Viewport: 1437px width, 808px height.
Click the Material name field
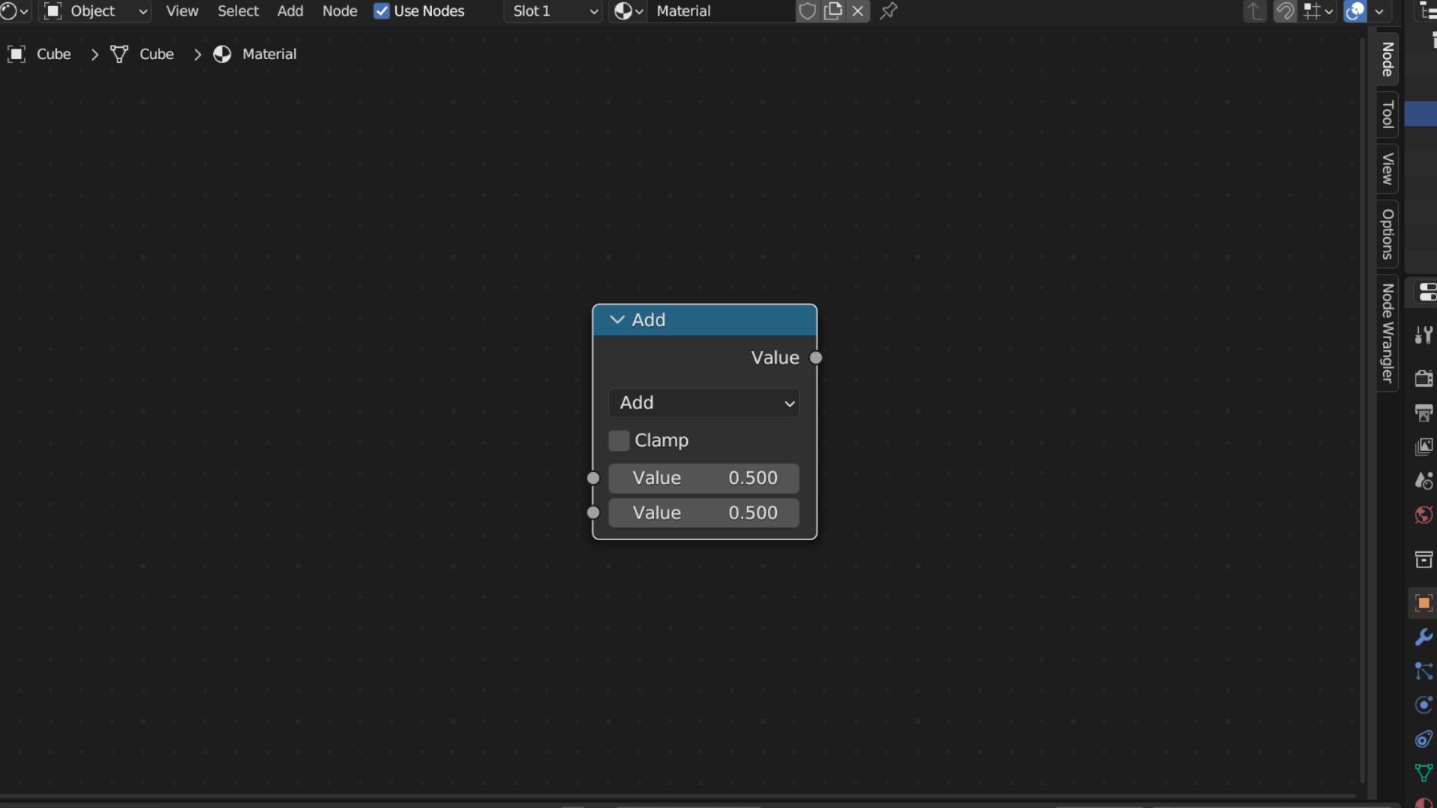[x=721, y=11]
